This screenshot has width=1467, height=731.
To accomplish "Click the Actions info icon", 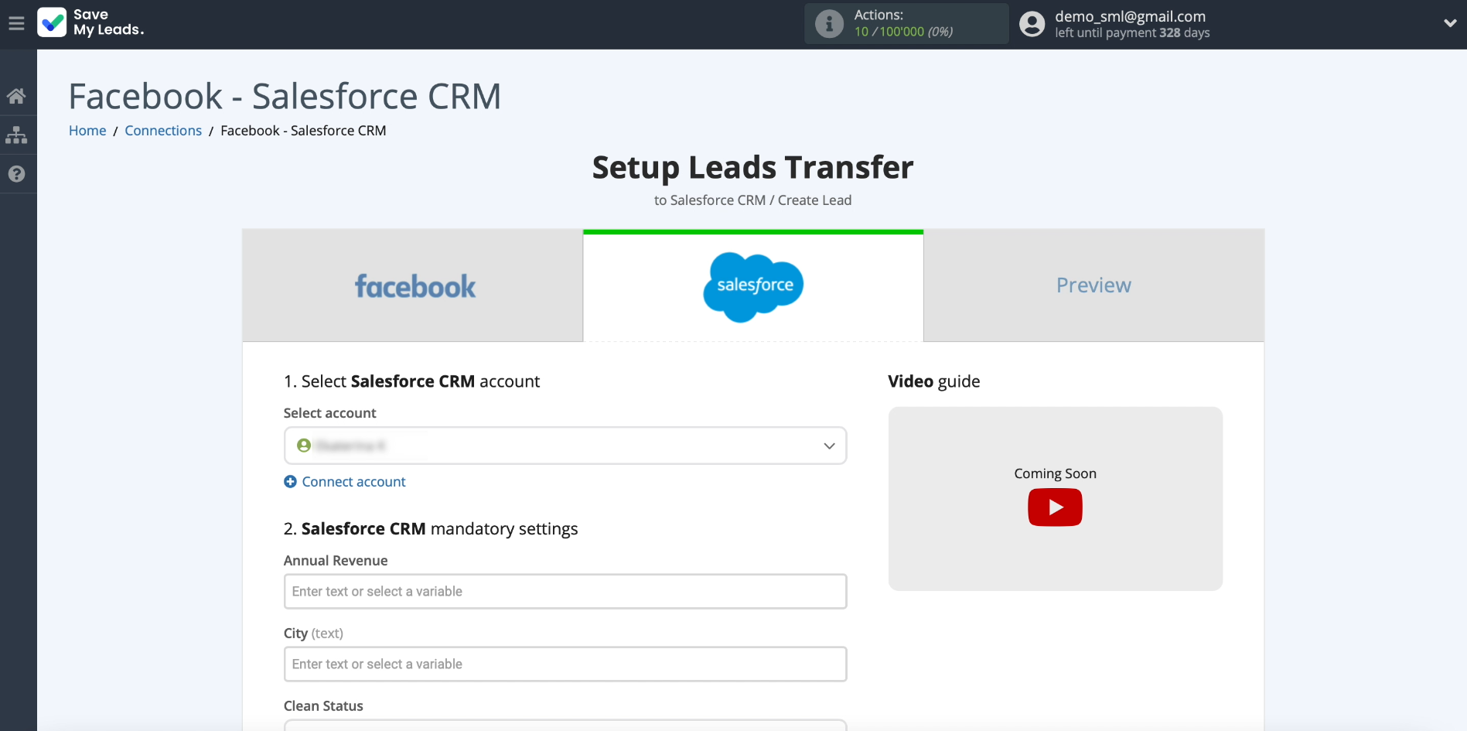I will [x=829, y=24].
